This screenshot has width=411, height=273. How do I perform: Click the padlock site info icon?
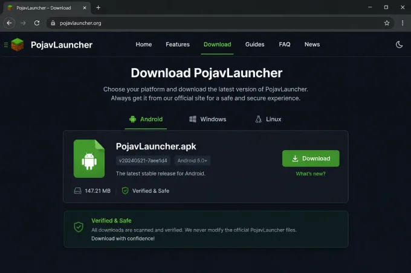point(53,23)
